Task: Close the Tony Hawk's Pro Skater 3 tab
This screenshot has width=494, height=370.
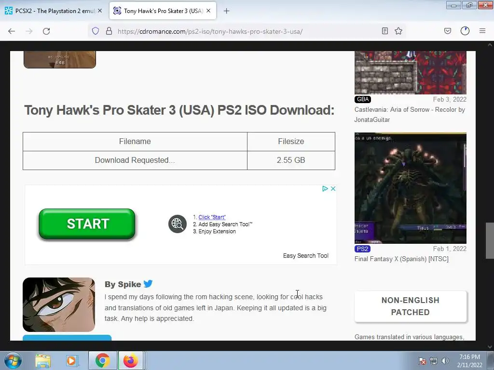Action: (208, 11)
